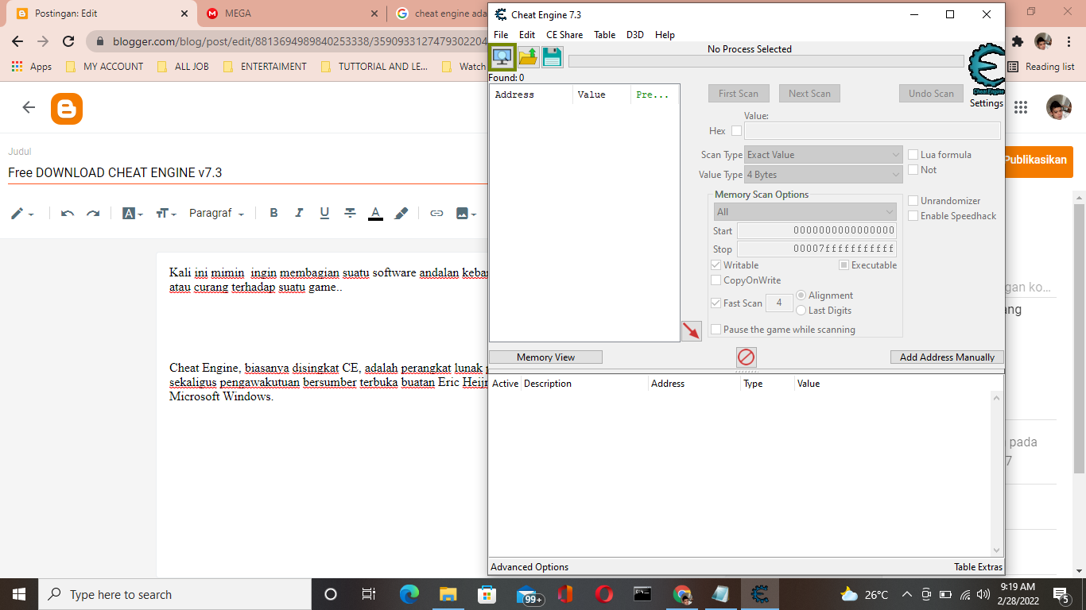1086x610 pixels.
Task: Click the text color icon in Blogger
Action: (375, 213)
